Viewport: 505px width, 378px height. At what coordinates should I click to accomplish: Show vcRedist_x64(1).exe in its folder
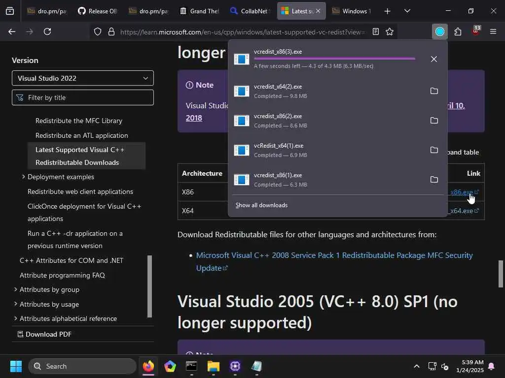point(434,150)
